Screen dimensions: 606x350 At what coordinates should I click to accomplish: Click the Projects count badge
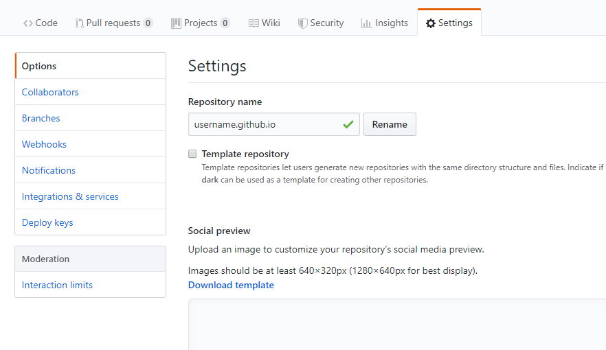click(225, 23)
